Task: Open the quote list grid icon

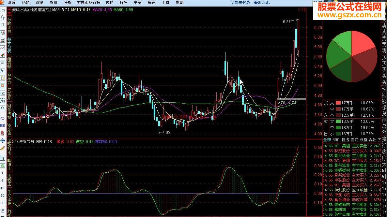Action: click(x=3, y=40)
